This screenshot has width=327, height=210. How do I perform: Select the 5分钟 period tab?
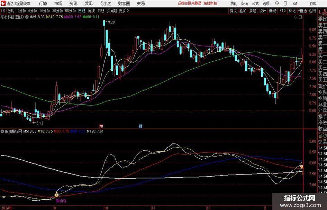[32, 11]
